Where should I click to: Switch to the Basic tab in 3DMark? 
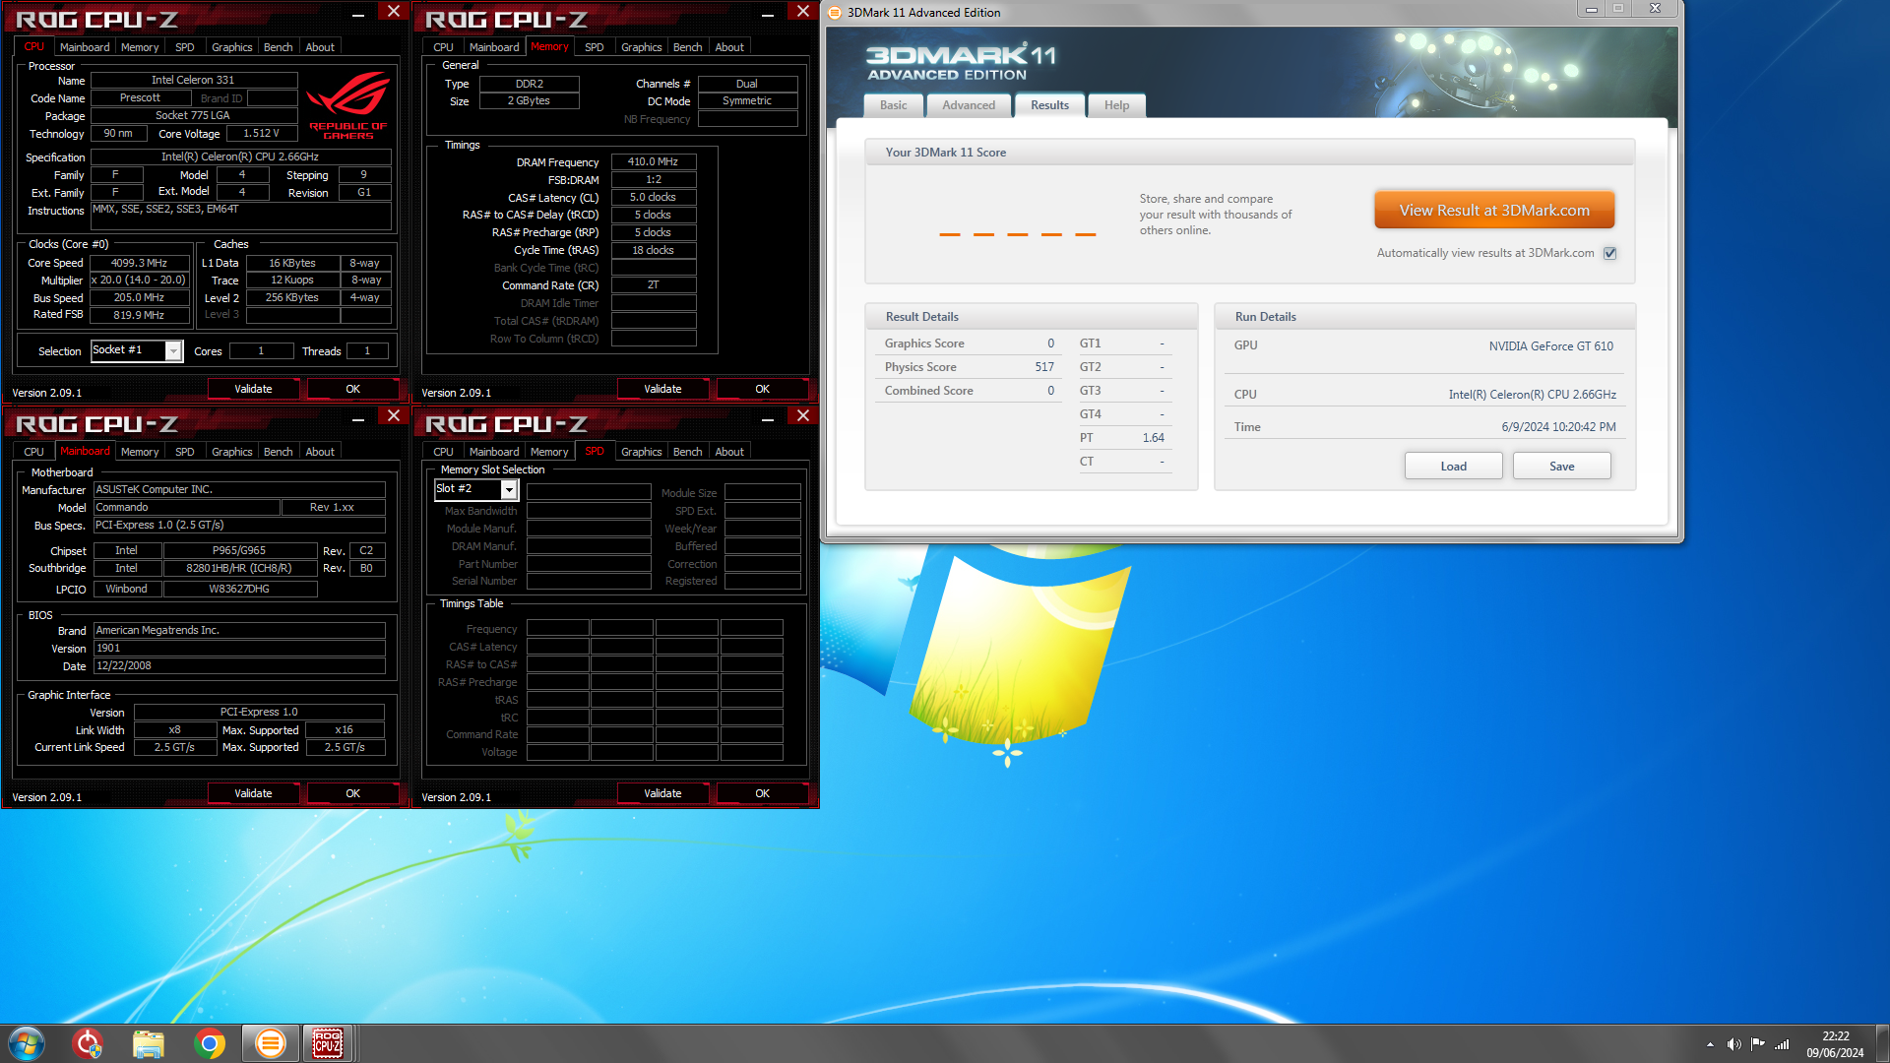(894, 105)
